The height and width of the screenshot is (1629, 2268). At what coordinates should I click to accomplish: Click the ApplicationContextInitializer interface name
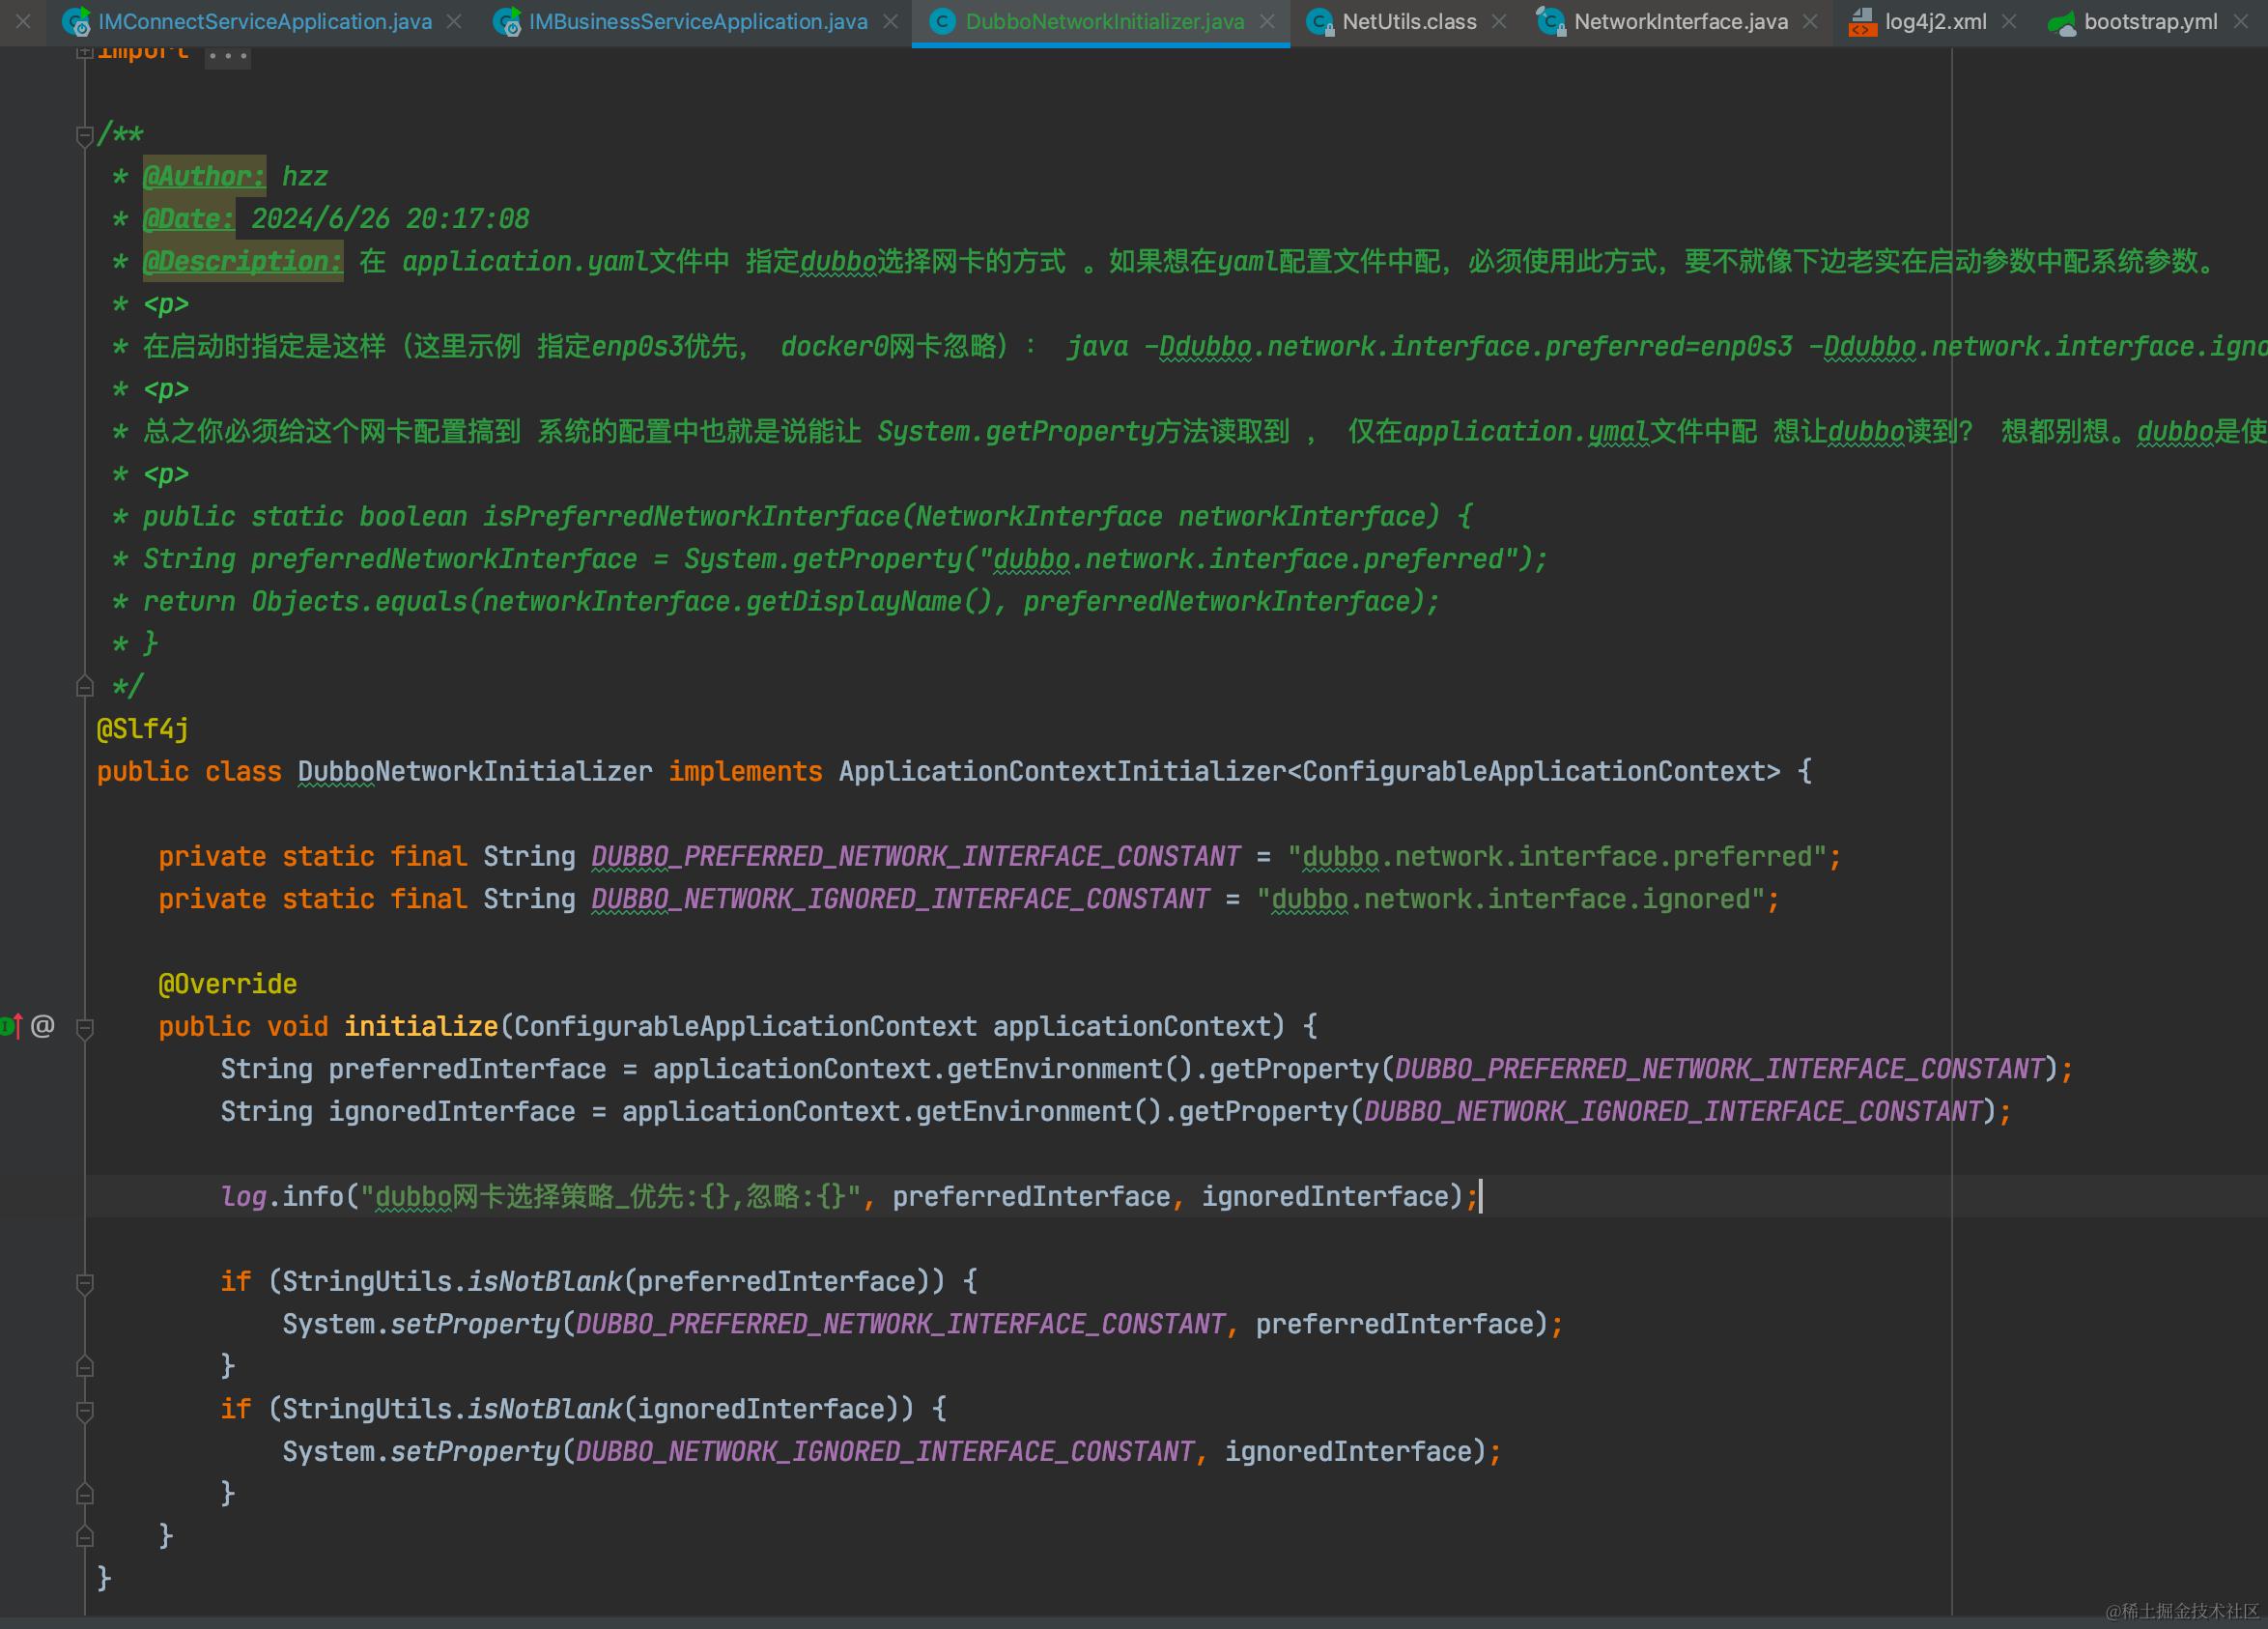pyautogui.click(x=1060, y=772)
